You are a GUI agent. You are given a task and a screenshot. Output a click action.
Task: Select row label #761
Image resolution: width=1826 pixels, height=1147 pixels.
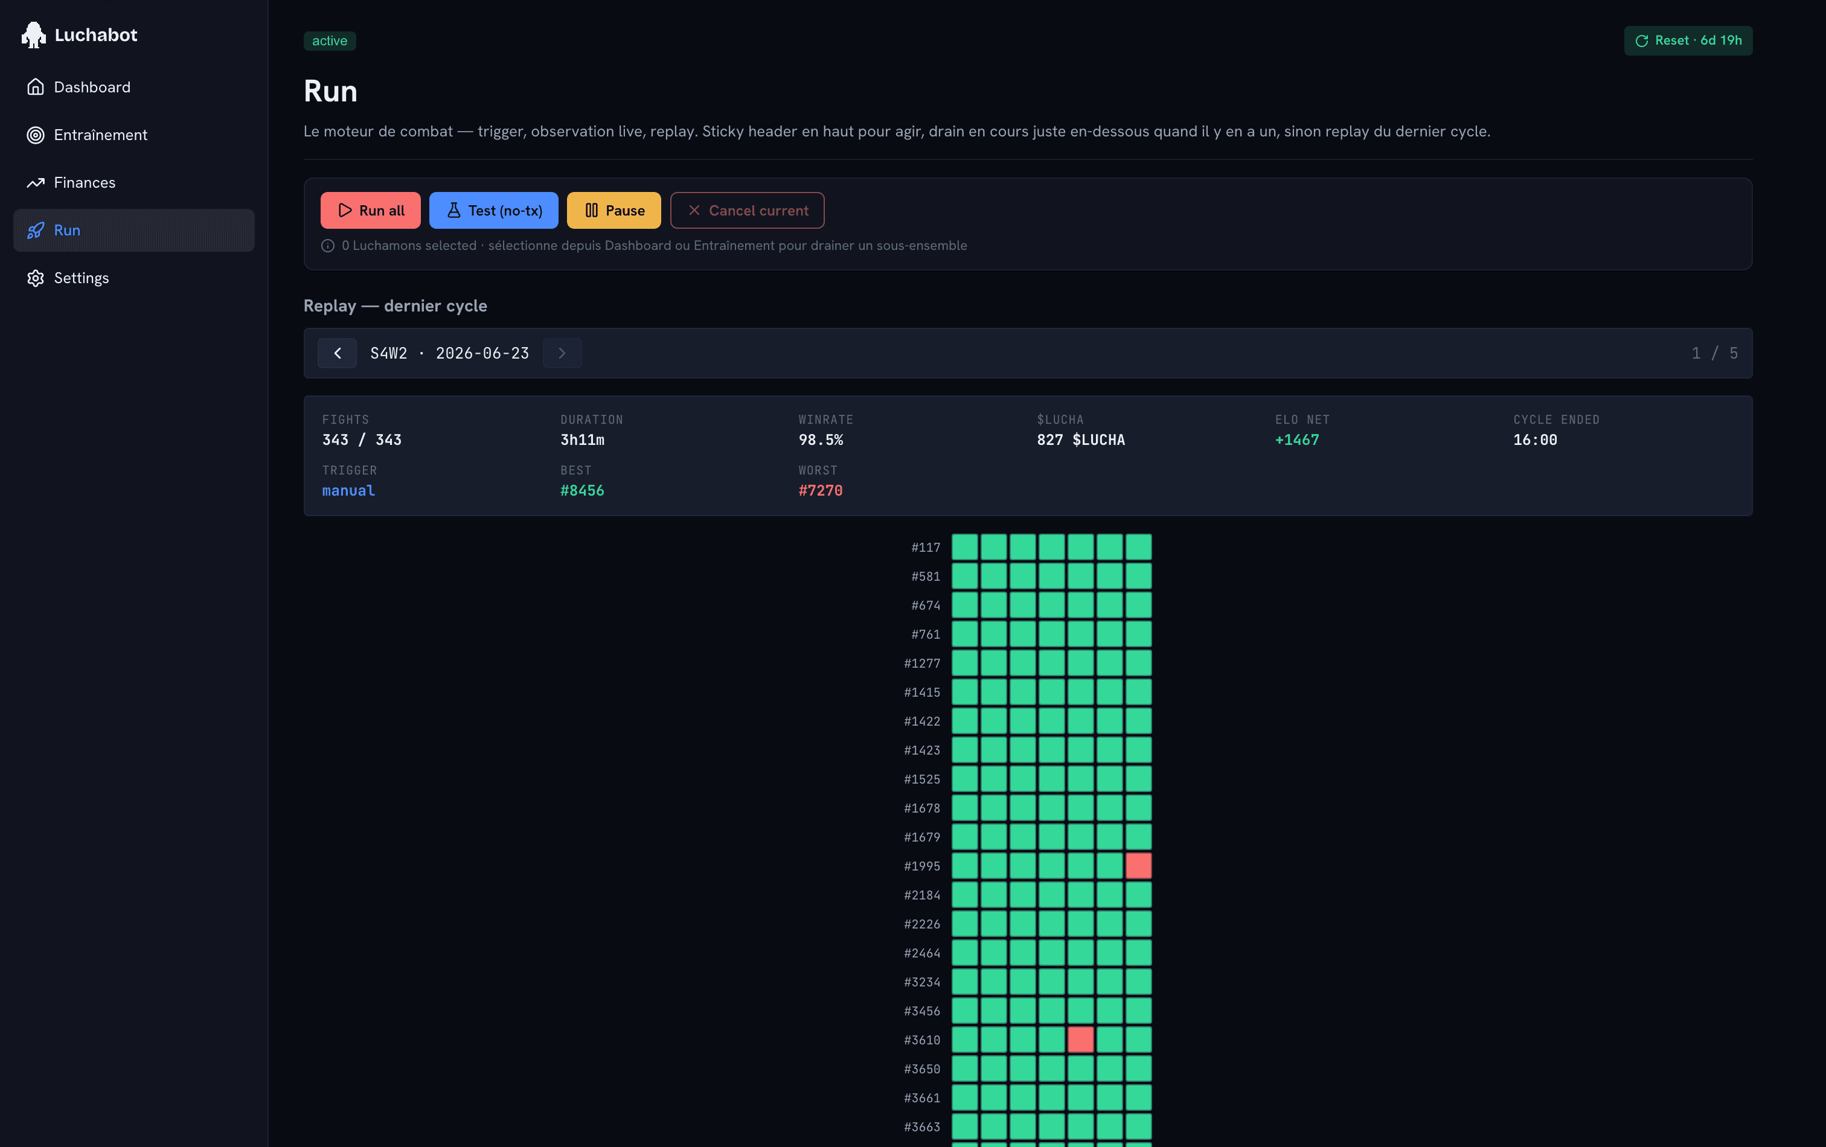[925, 634]
